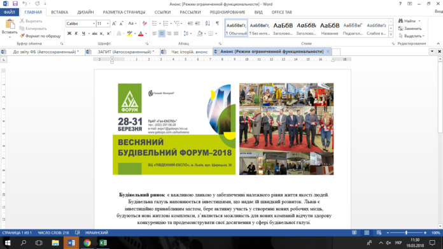Start a numbered list
Screen dimensions: 443x249
pyautogui.click(x=165, y=24)
